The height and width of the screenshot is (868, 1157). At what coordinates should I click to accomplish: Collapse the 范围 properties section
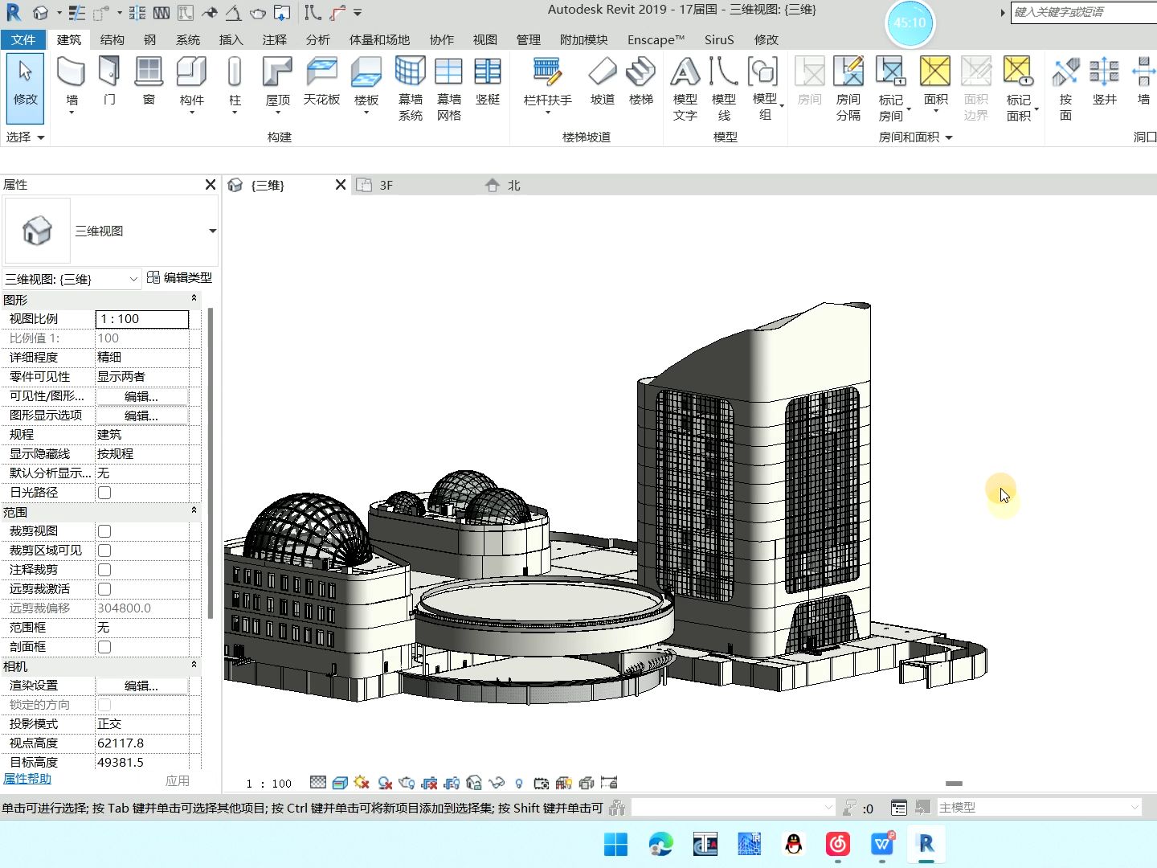[194, 510]
